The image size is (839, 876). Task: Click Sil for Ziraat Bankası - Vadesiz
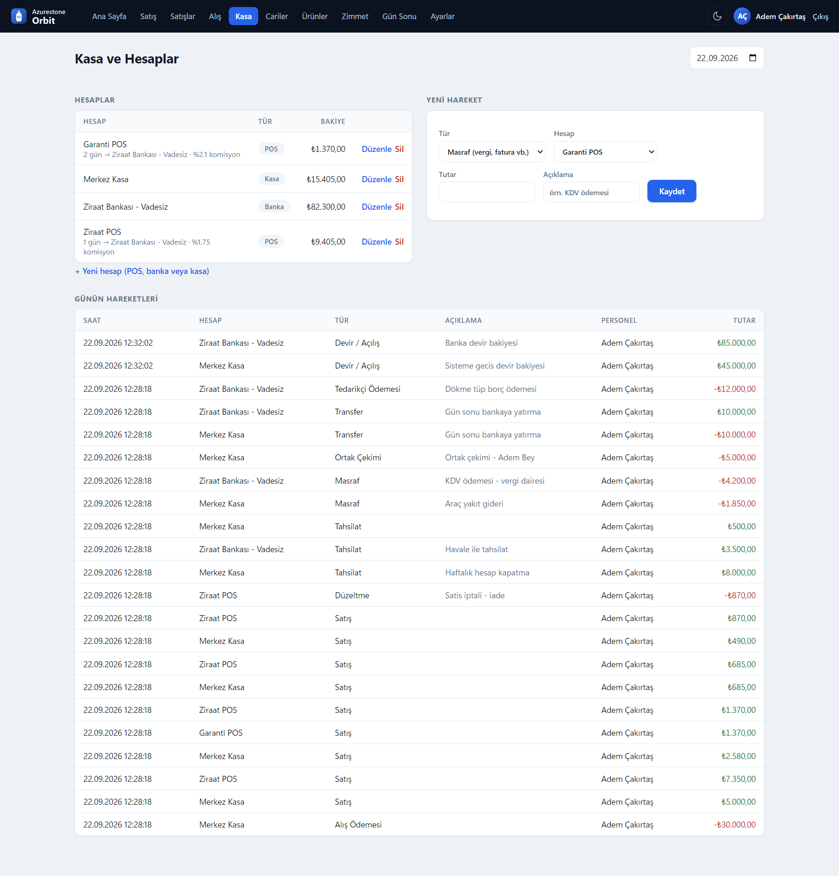[x=399, y=207]
